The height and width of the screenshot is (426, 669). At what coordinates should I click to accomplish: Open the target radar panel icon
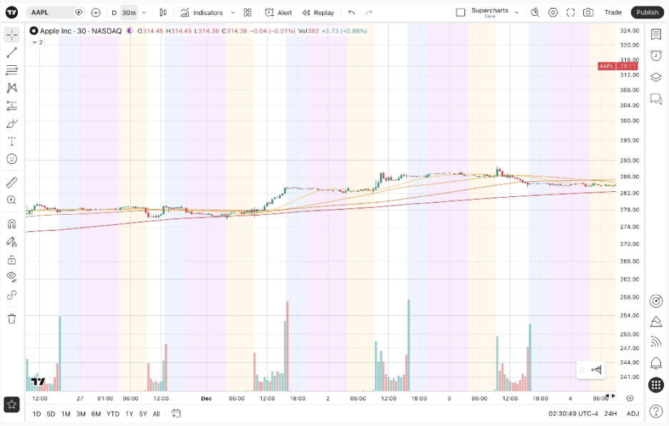(x=656, y=301)
